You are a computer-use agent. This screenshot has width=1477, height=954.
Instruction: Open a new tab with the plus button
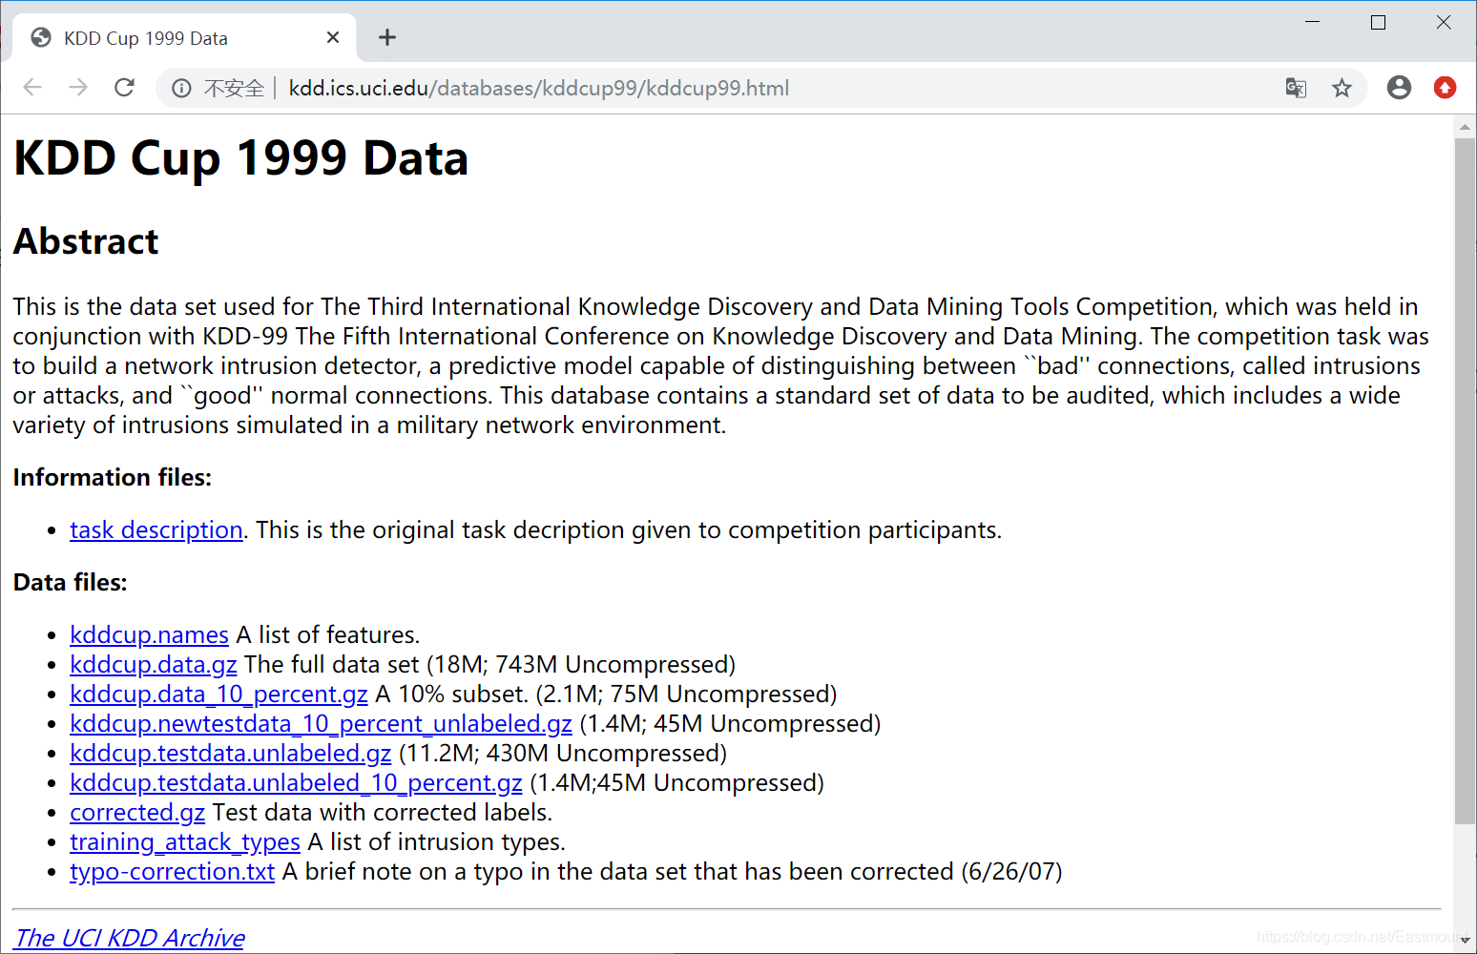(386, 38)
